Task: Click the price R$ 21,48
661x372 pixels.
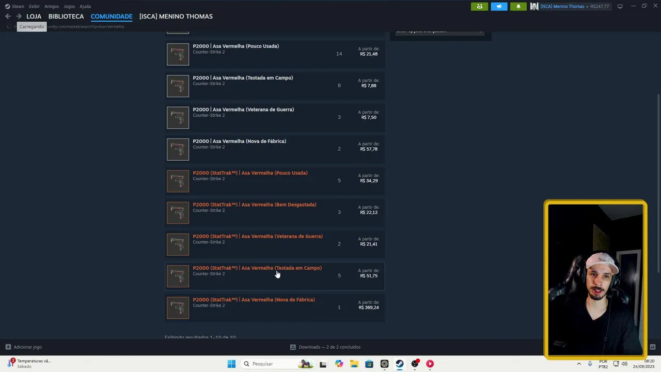Action: tap(369, 54)
